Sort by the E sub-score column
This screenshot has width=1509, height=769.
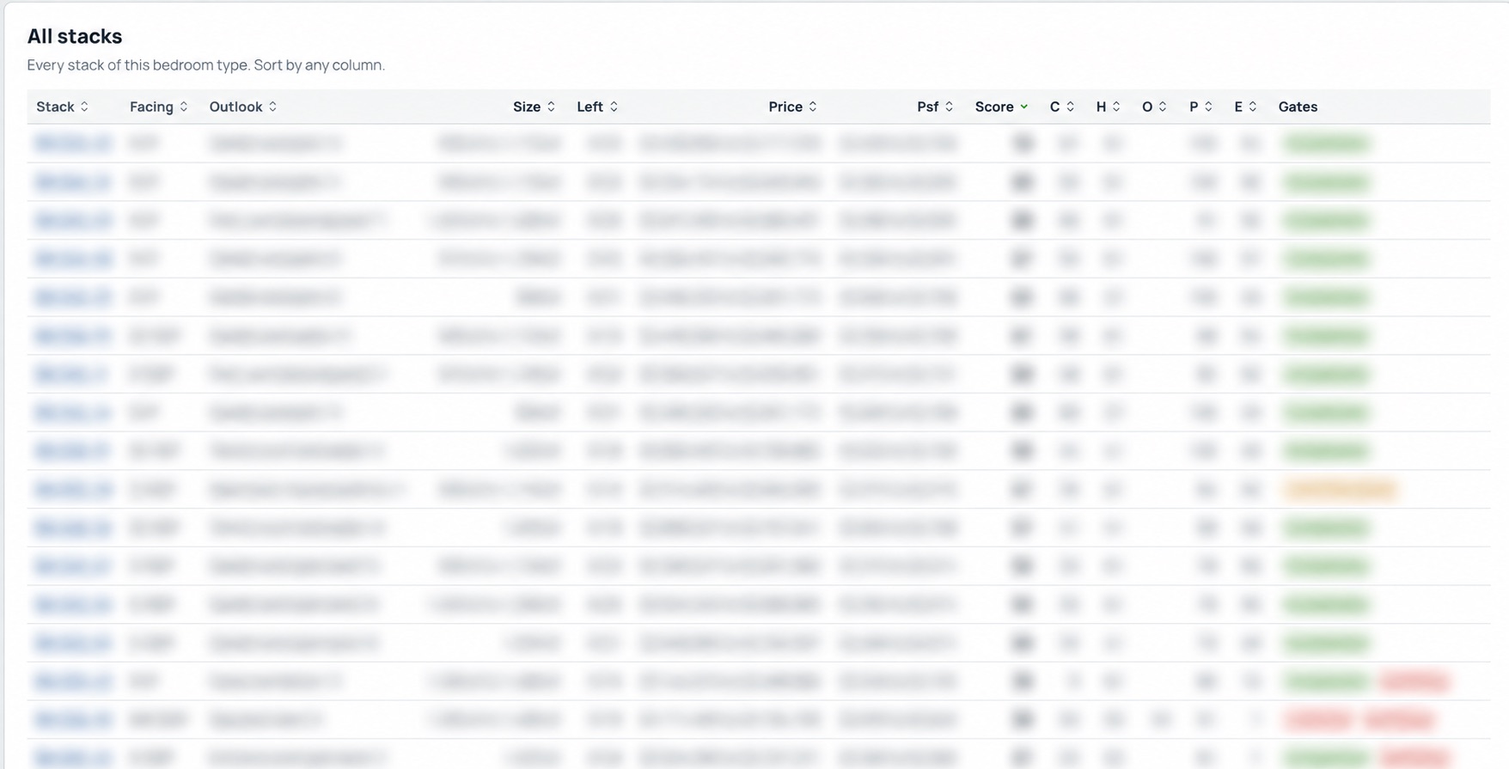click(1245, 107)
